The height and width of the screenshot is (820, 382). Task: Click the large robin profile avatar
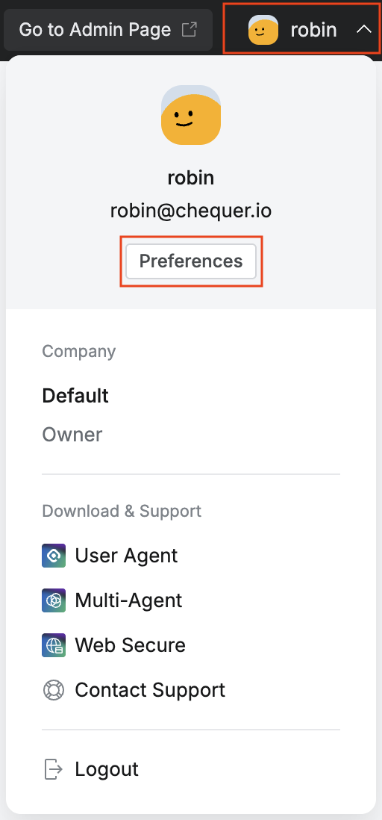pyautogui.click(x=191, y=115)
